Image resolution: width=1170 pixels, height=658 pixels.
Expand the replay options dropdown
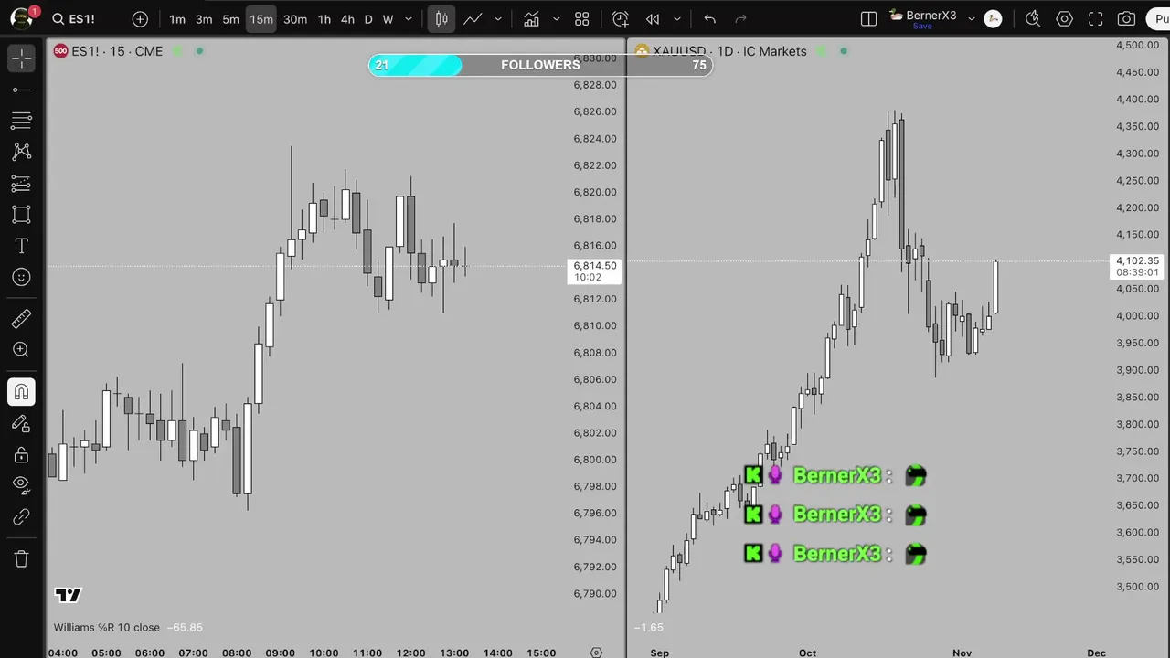click(676, 19)
